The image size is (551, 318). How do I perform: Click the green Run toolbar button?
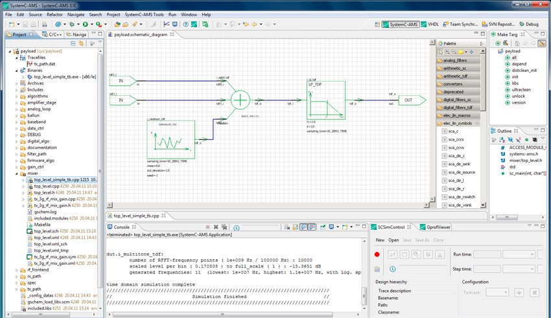[x=85, y=25]
